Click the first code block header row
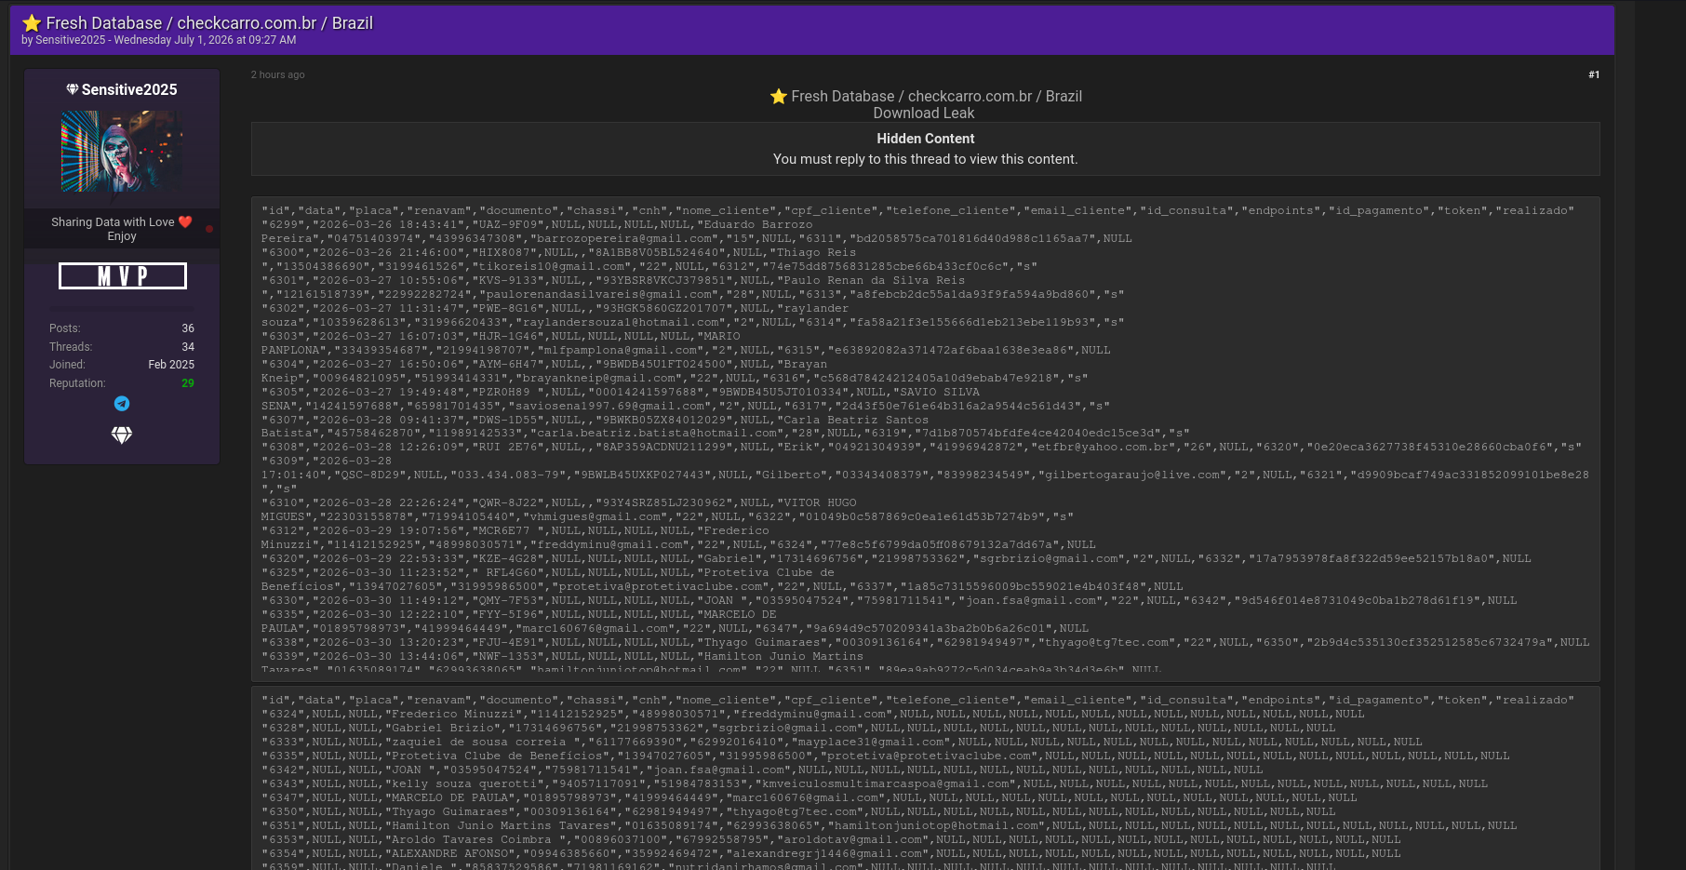Screen dimensions: 1686x870 point(917,211)
